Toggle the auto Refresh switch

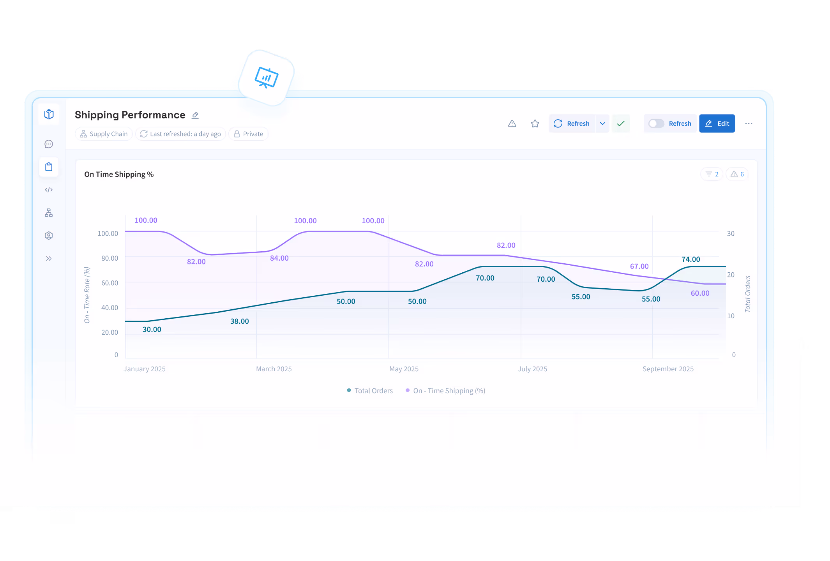point(656,123)
